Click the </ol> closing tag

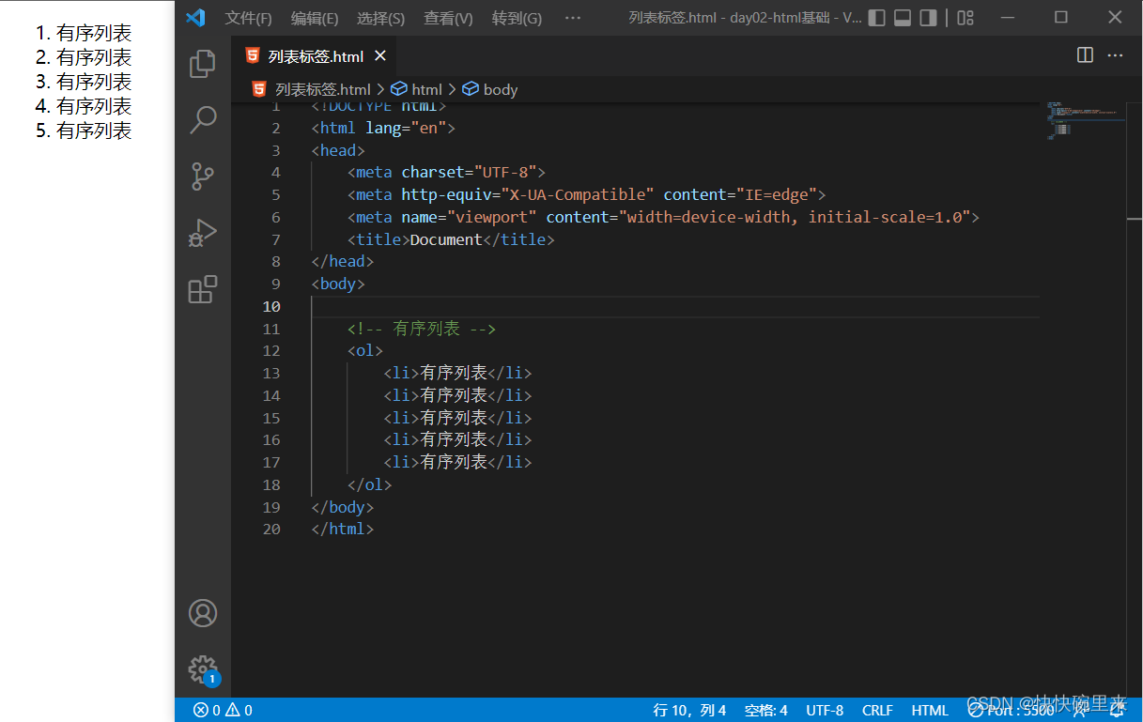pos(369,484)
